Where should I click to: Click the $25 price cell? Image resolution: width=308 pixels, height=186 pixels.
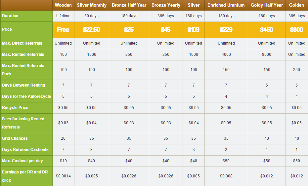point(129,30)
